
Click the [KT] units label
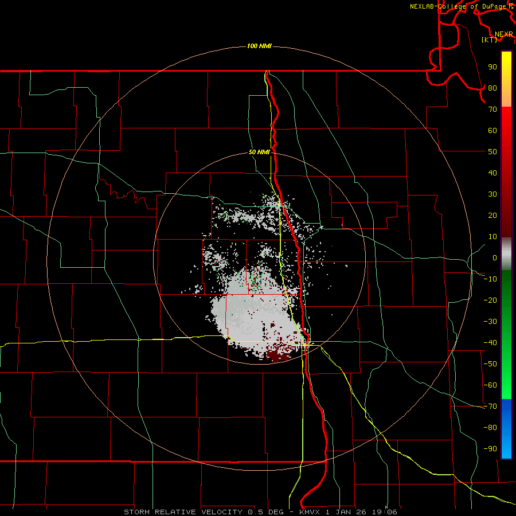(x=489, y=40)
